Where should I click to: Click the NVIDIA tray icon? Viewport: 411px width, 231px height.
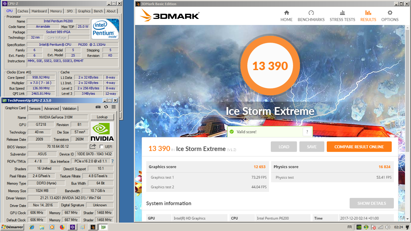pyautogui.click(x=359, y=227)
